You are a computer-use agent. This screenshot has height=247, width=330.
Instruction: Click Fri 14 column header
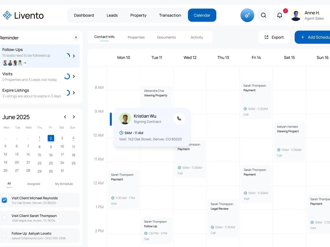coord(256,58)
